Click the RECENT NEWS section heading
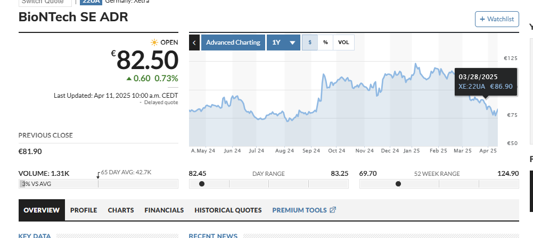The image size is (533, 238). (213, 236)
